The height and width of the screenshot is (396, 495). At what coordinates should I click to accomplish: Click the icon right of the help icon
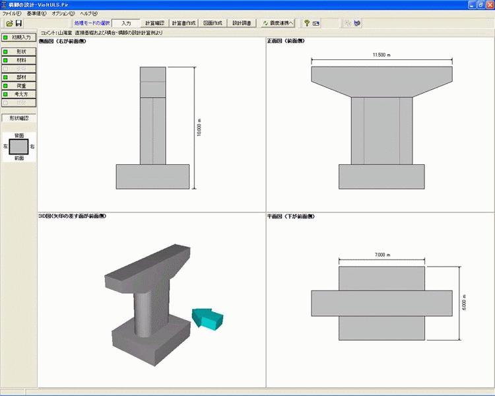pyautogui.click(x=317, y=23)
